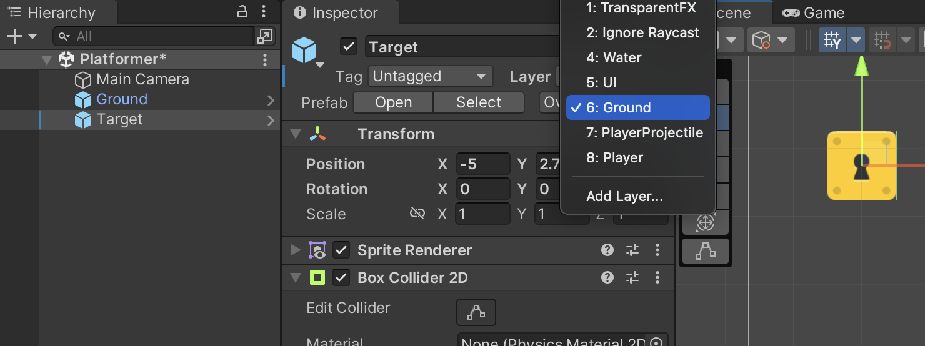Choose "7: PlayerProjectile" from layer menu
The width and height of the screenshot is (925, 346).
click(x=644, y=133)
